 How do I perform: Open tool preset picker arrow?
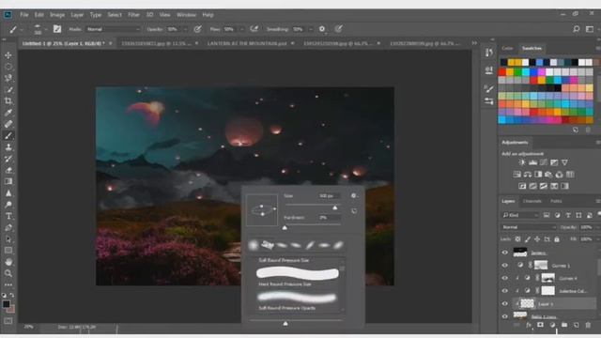point(22,29)
